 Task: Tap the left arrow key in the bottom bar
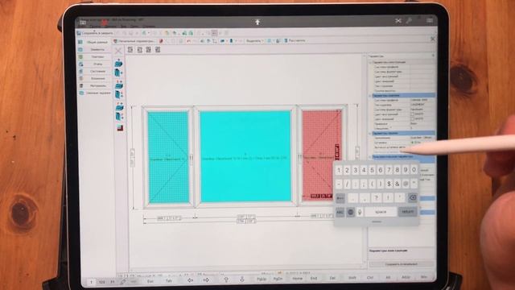pos(190,280)
